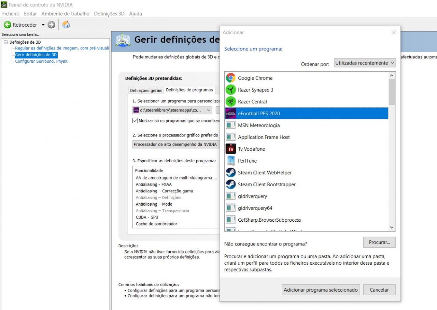The image size is (437, 310).
Task: Click the green Retroceder back arrow
Action: tap(8, 25)
